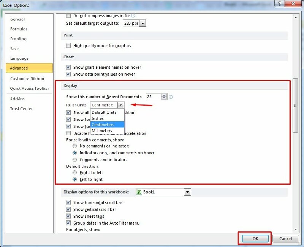Uncheck Show chart element names on hover
304x247 pixels.
(68, 67)
